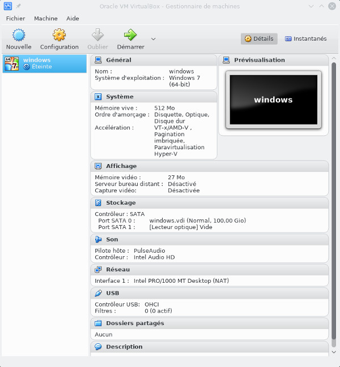
Task: Click the Dossiers partagés folder icon
Action: pyautogui.click(x=98, y=323)
